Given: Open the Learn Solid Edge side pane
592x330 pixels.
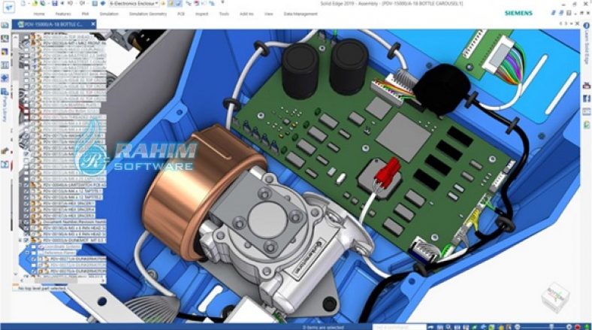Looking at the screenshot, I should pos(587,44).
